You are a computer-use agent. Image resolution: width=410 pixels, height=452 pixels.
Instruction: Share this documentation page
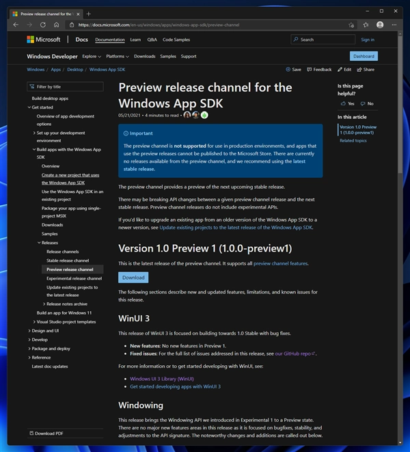366,70
